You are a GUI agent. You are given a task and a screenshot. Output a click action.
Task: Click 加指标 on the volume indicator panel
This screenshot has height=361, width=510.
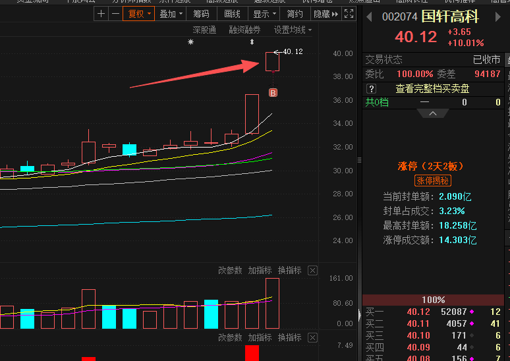coord(260,270)
